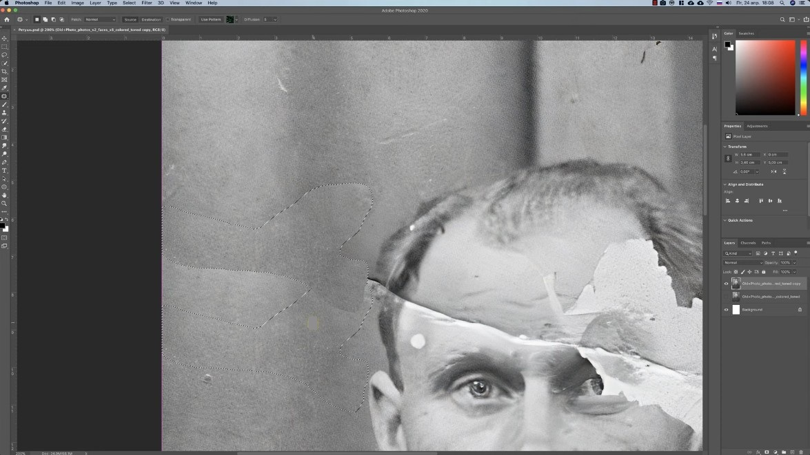This screenshot has height=455, width=810.
Task: Toggle the link width and height constraint
Action: (x=728, y=158)
